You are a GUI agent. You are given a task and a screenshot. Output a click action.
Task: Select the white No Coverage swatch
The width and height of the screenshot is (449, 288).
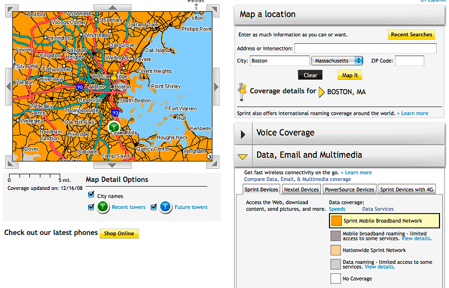tap(336, 278)
